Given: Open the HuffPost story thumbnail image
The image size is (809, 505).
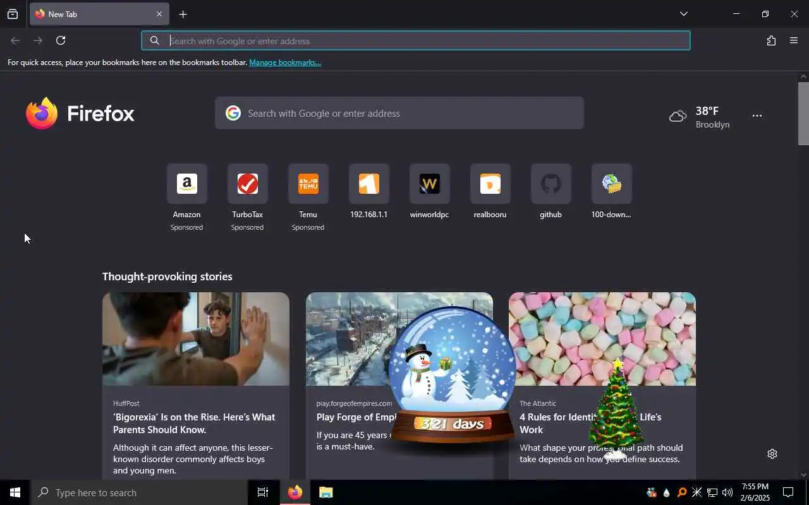Looking at the screenshot, I should [x=196, y=339].
